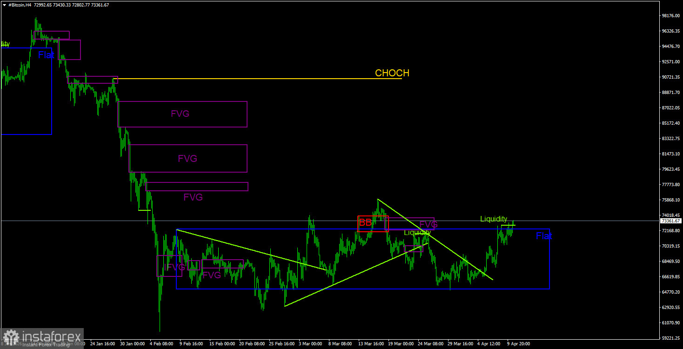Click the 88871.70 price axis label
Screen dimensions: 683x349
[x=671, y=93]
